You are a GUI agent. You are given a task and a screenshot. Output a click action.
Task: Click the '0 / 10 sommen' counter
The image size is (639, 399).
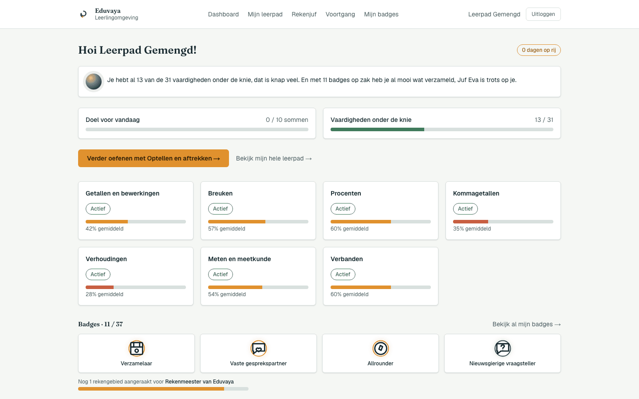click(287, 120)
